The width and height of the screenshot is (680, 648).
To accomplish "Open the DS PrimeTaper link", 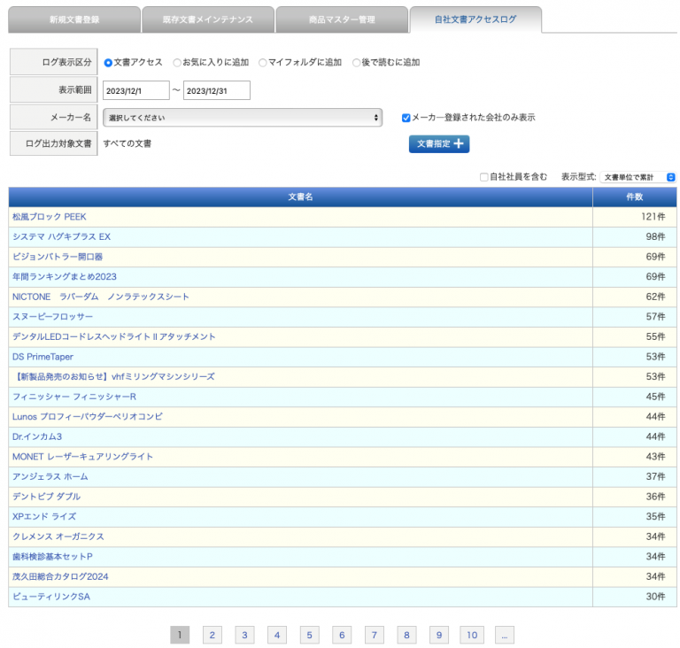I will (x=42, y=357).
